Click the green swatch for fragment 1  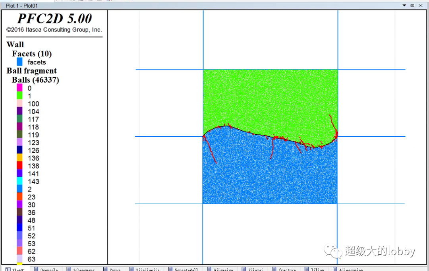tap(19, 95)
